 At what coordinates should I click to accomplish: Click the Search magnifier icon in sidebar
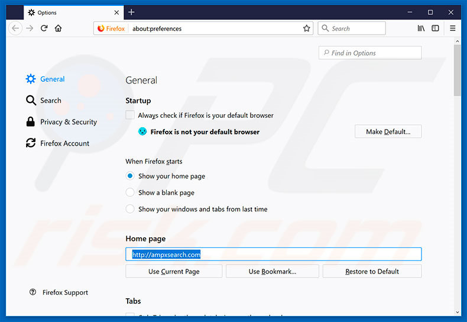31,101
